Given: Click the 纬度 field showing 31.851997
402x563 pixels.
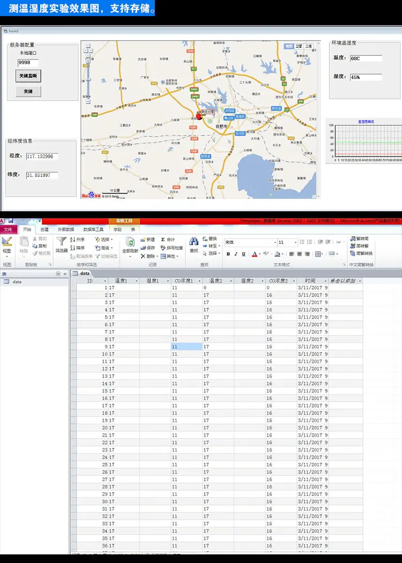Looking at the screenshot, I should point(42,175).
